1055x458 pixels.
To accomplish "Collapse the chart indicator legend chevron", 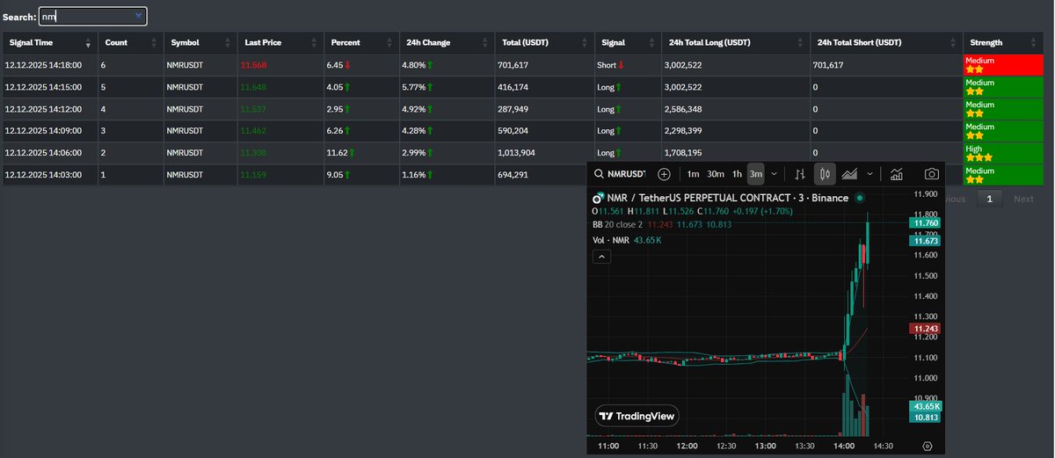I will [x=602, y=257].
